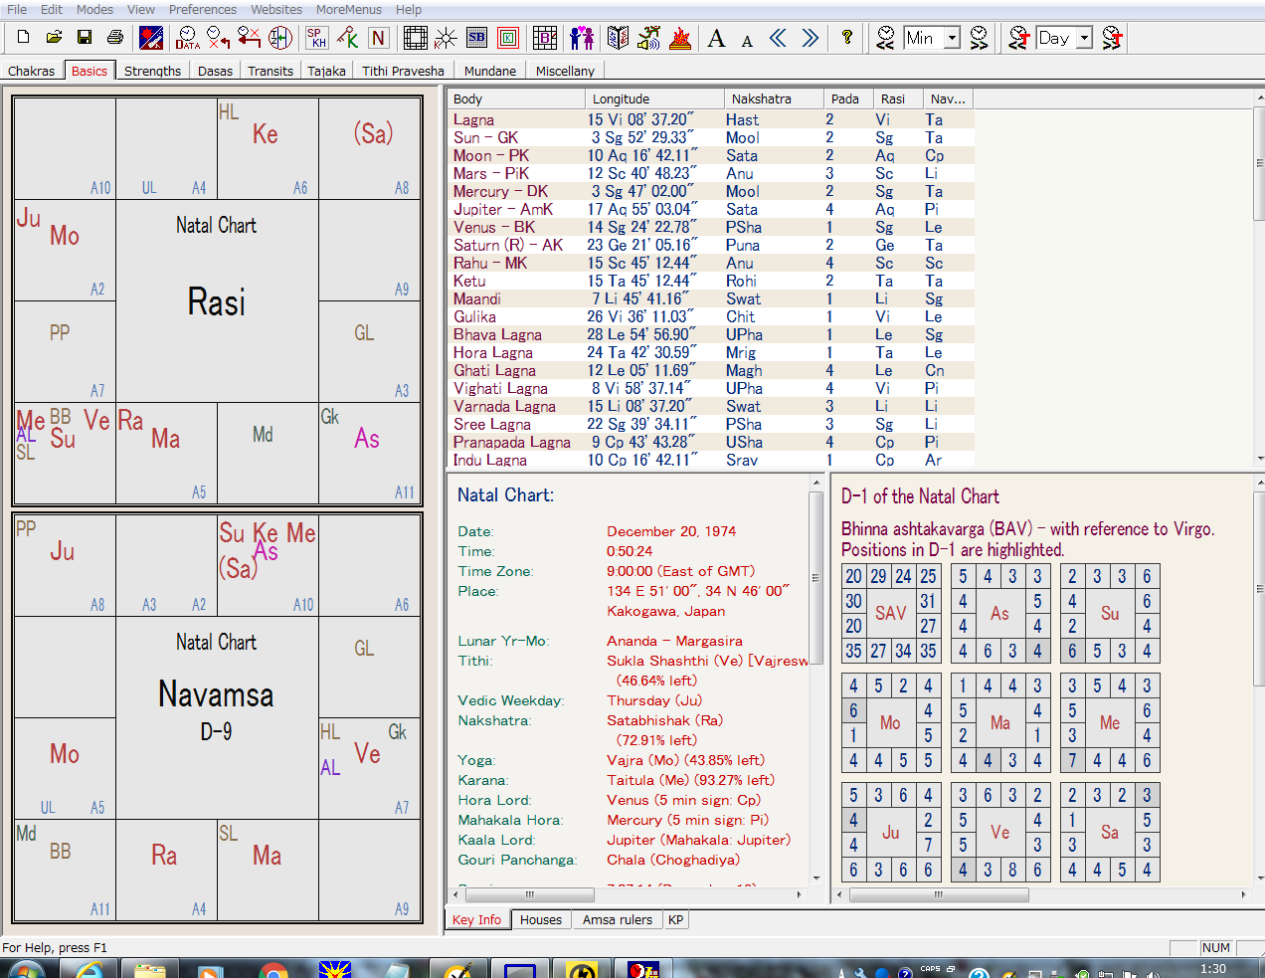Screen dimensions: 1265x978
Task: Open the birth DATA clock icon
Action: (x=187, y=38)
